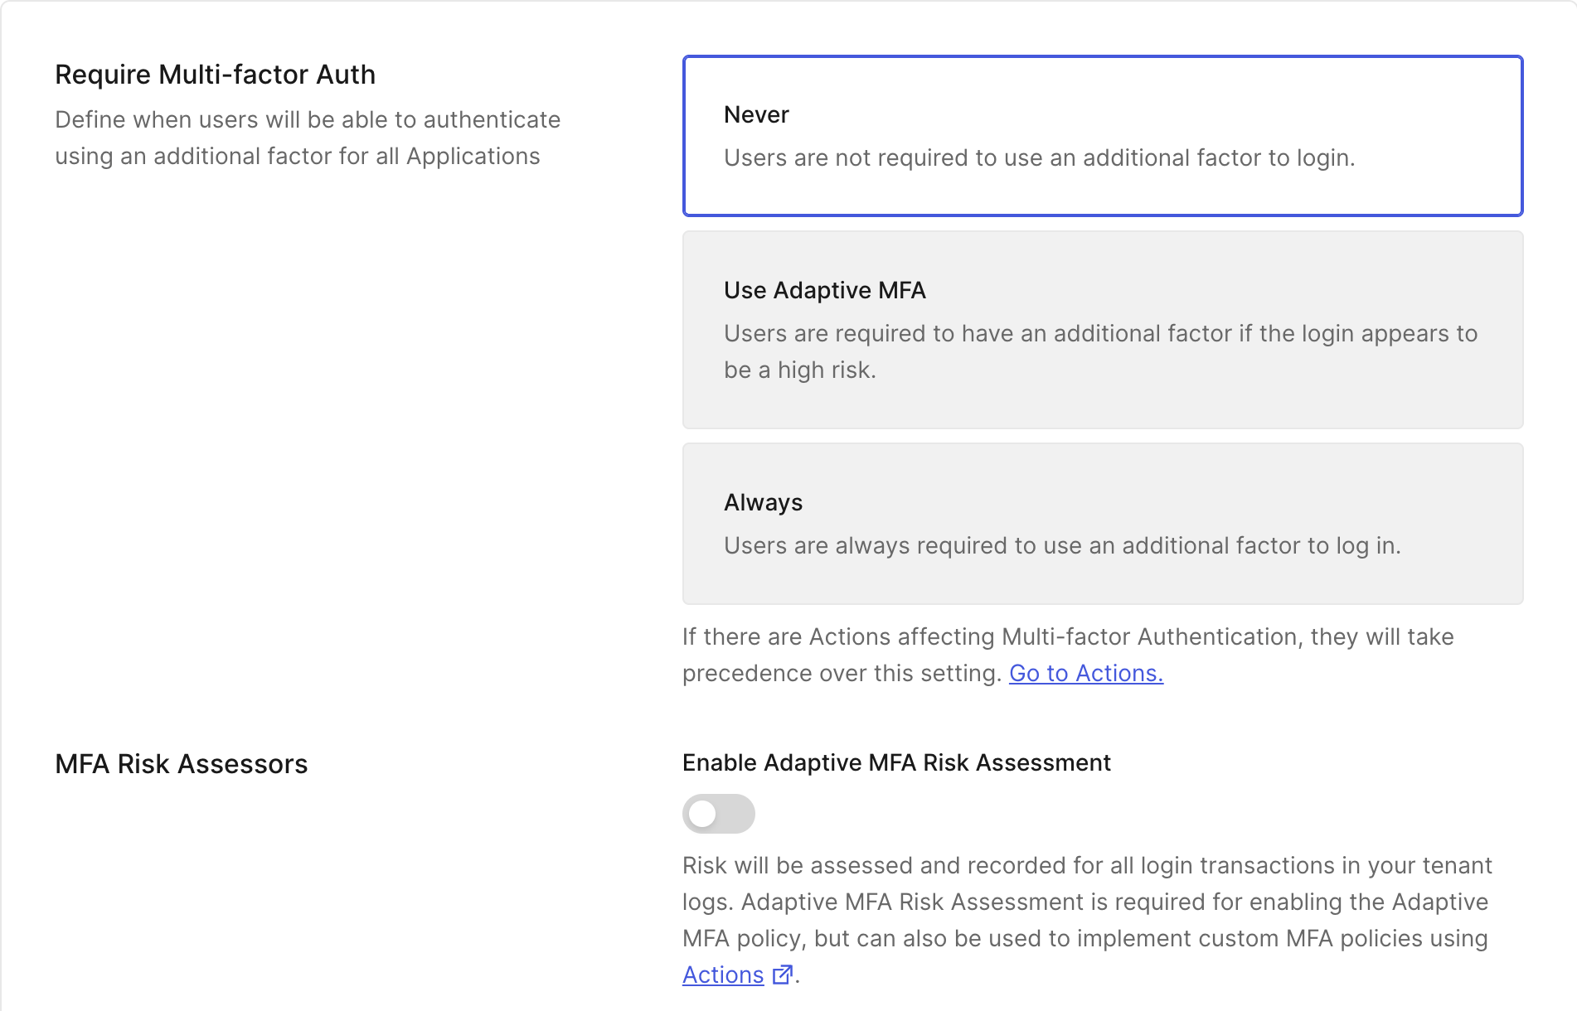The height and width of the screenshot is (1011, 1577).
Task: Click the Enable Adaptive MFA Risk Assessment label
Action: click(895, 762)
